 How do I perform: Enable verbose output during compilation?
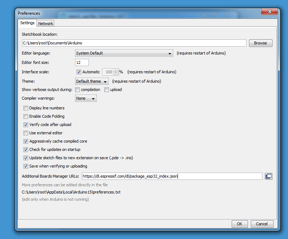[x=78, y=90]
